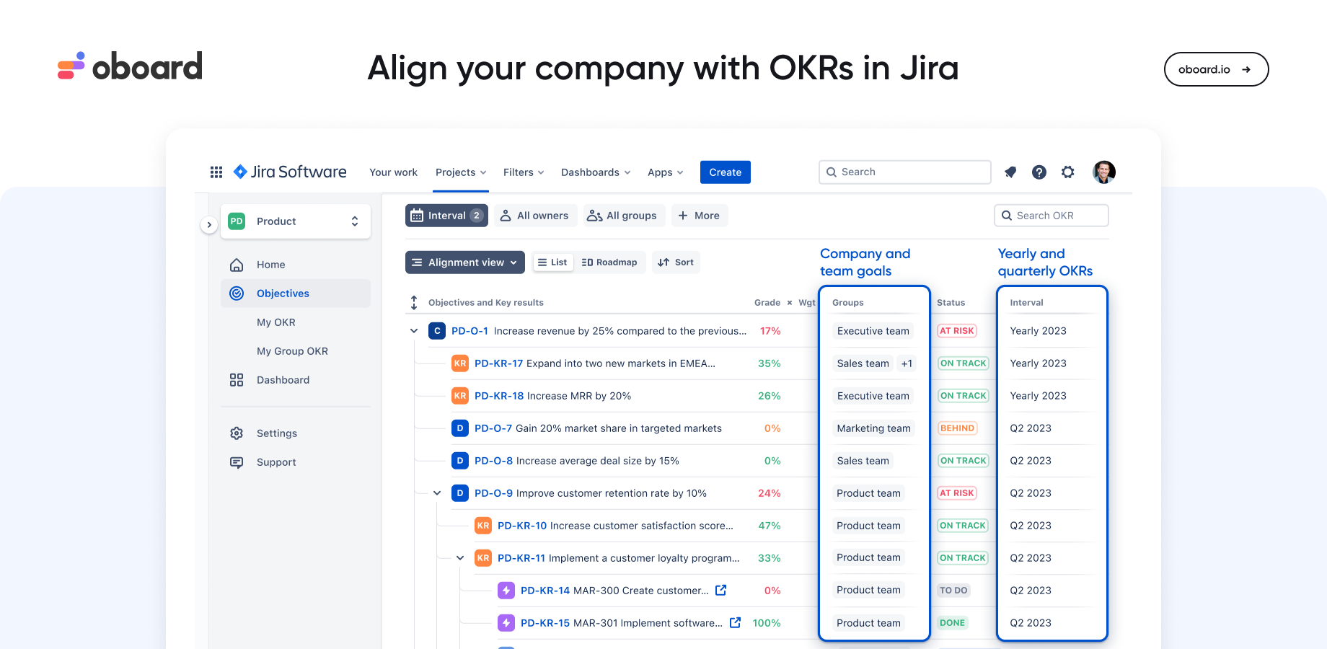Click the 100% grade of PD-KR-15
1327x649 pixels.
767,623
